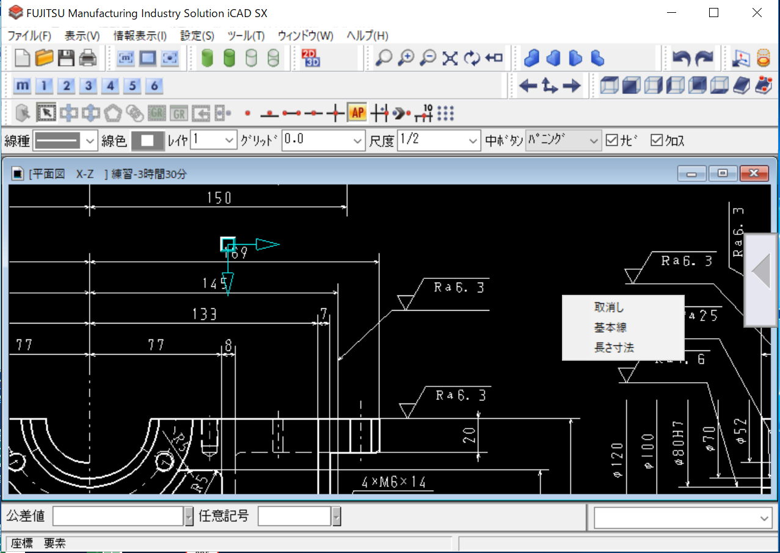Open the ツール(T) menu

pyautogui.click(x=246, y=35)
